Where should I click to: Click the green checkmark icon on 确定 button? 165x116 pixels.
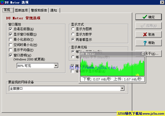click(145, 17)
